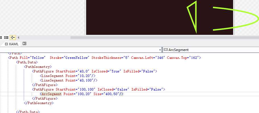The width and height of the screenshot is (259, 113).
Task: Toggle the snap to gridlines icon
Action: click(x=6, y=37)
